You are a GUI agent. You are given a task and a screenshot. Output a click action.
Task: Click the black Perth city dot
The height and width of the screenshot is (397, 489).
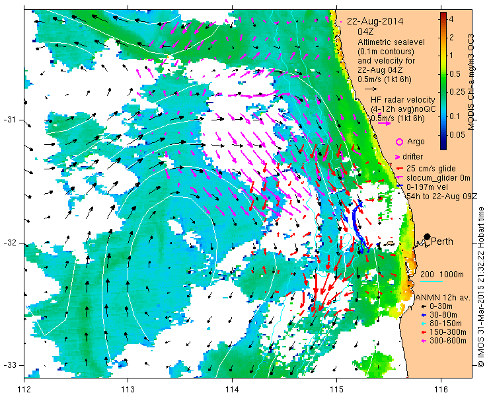coord(427,237)
